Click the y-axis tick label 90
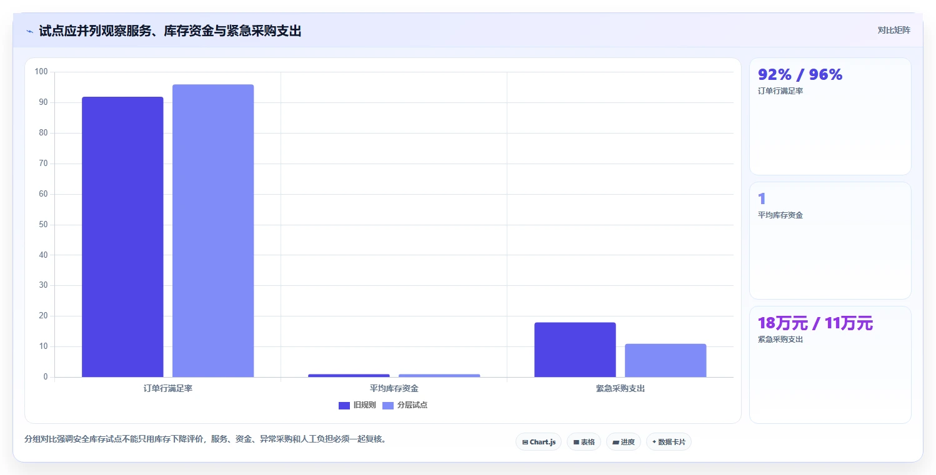 (43, 102)
